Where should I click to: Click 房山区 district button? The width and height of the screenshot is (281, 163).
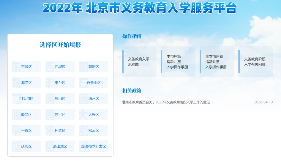(60, 99)
